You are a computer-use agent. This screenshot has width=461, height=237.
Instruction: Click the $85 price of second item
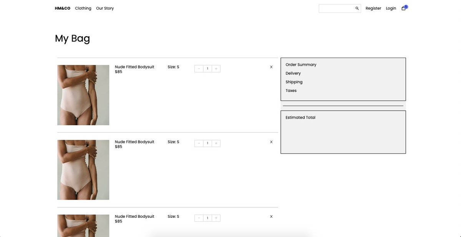[x=118, y=147]
